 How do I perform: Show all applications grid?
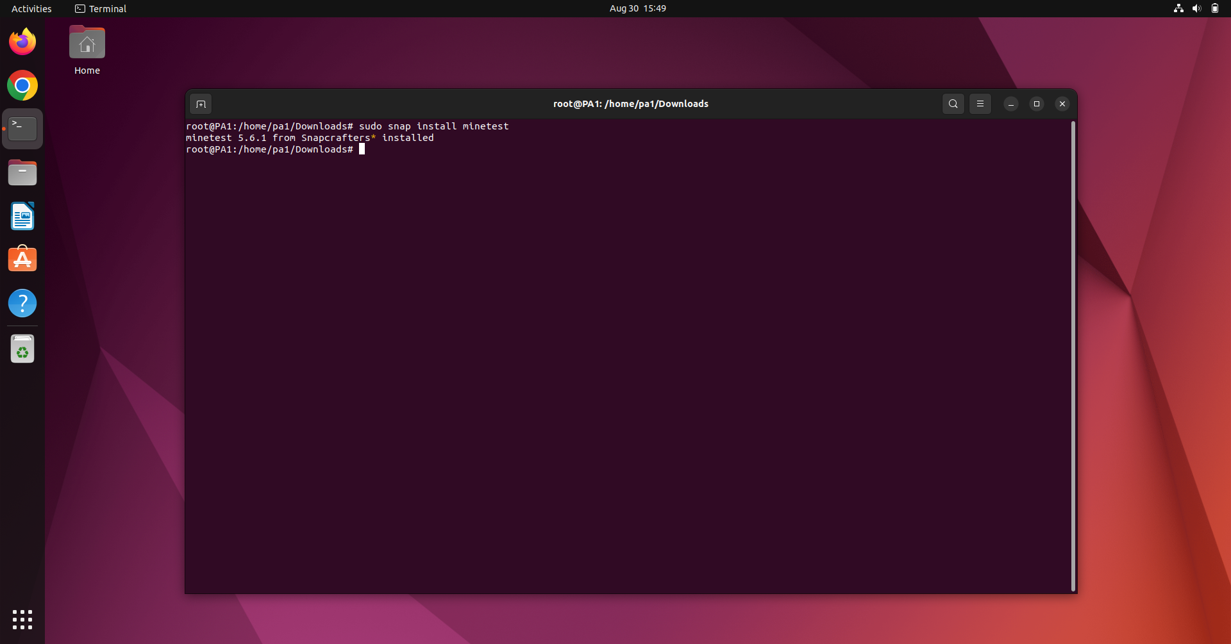point(22,619)
